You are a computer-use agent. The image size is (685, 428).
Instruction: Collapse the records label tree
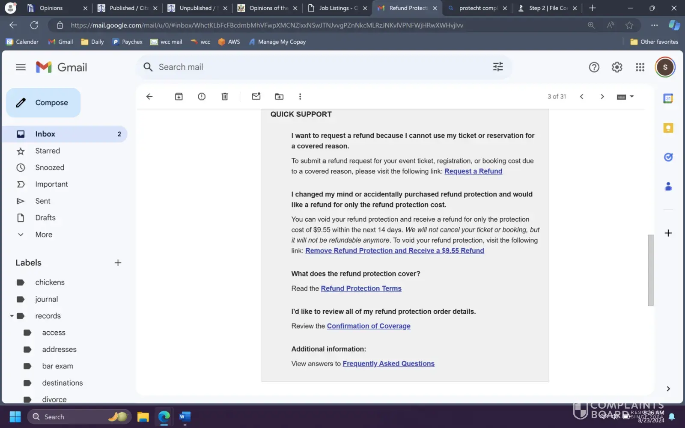point(12,316)
